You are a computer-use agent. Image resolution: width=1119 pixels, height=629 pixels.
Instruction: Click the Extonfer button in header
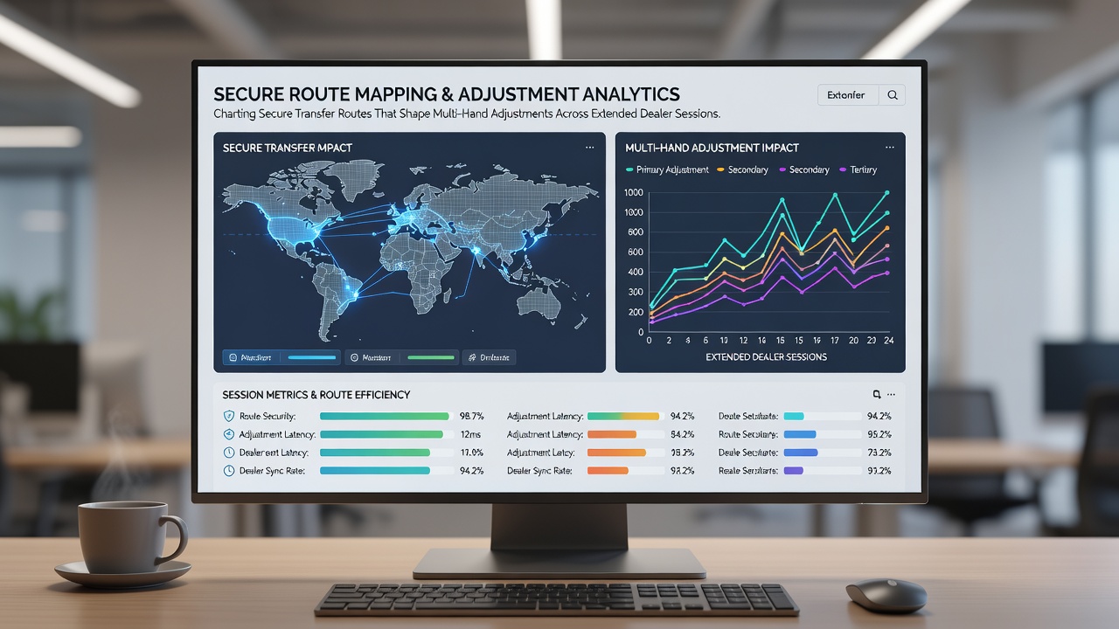[848, 95]
